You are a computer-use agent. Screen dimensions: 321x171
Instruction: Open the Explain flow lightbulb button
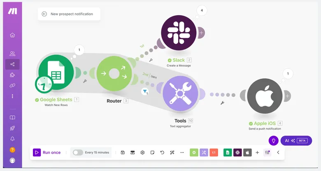(274, 141)
